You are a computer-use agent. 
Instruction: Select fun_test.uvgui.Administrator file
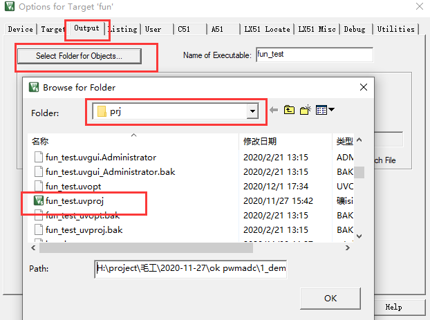pyautogui.click(x=101, y=158)
